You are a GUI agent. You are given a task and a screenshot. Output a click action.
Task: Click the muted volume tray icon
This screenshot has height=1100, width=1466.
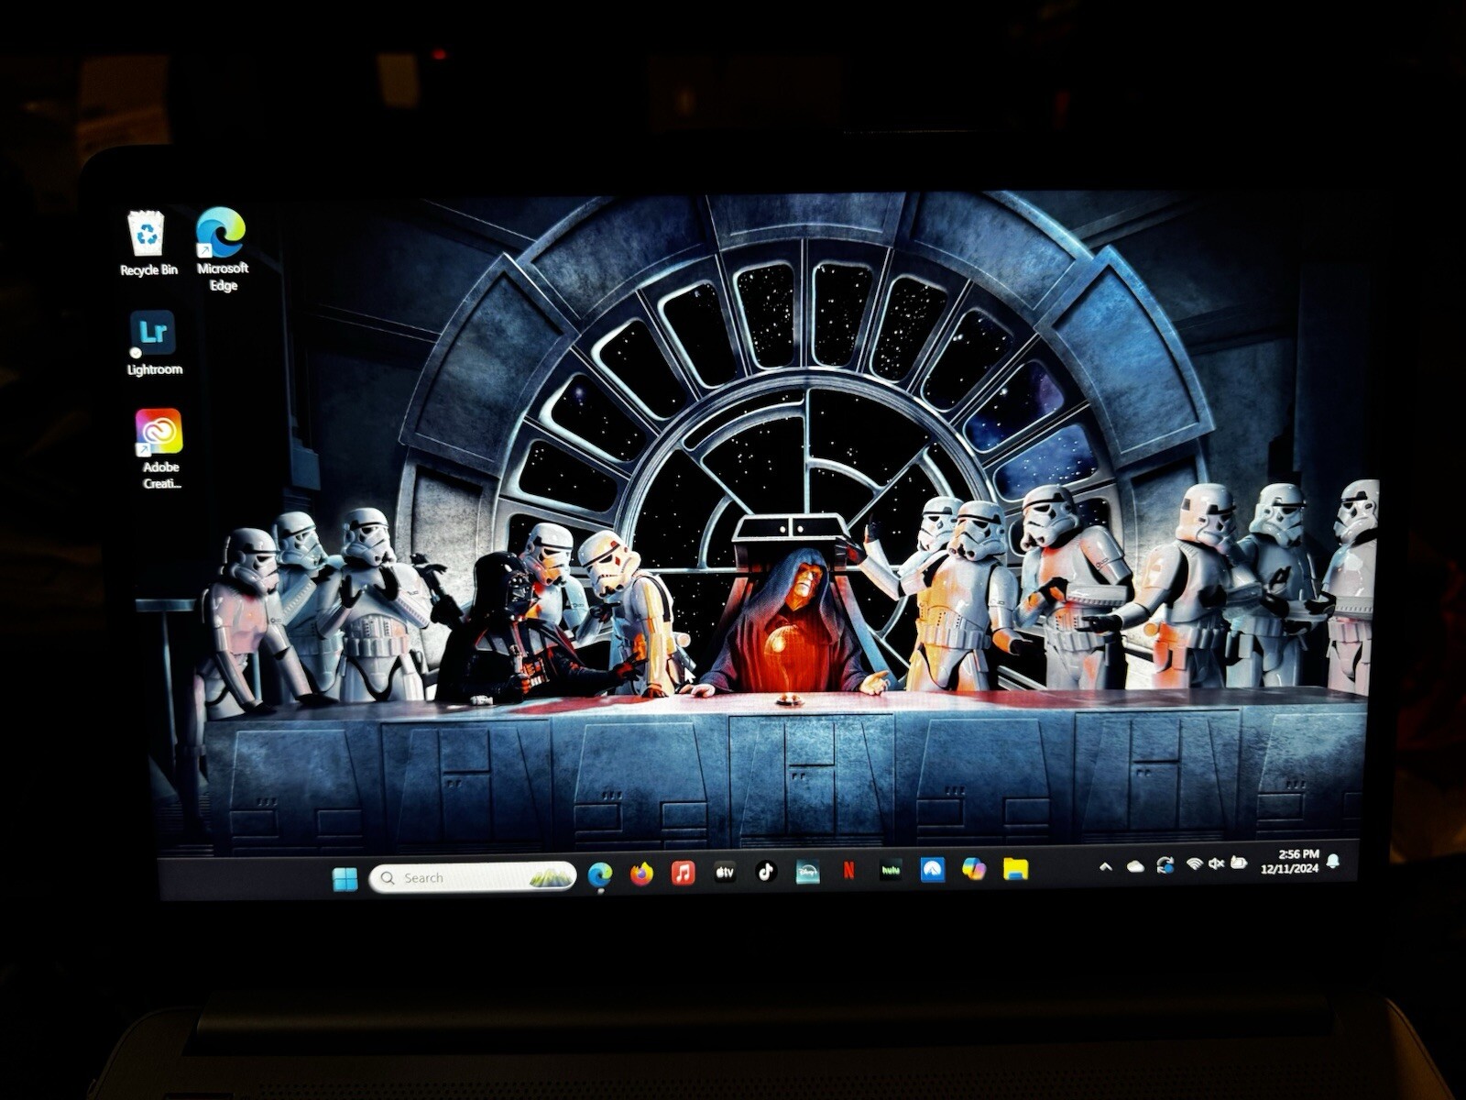1217,863
